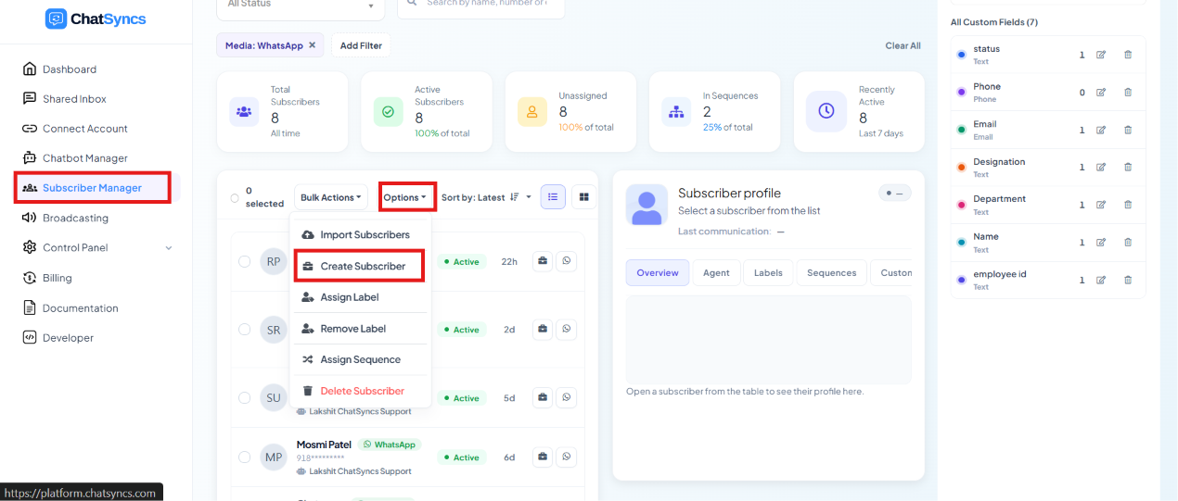Toggle the select-all subscribers checkbox
Viewport: 1178px width, 501px height.
tap(234, 197)
